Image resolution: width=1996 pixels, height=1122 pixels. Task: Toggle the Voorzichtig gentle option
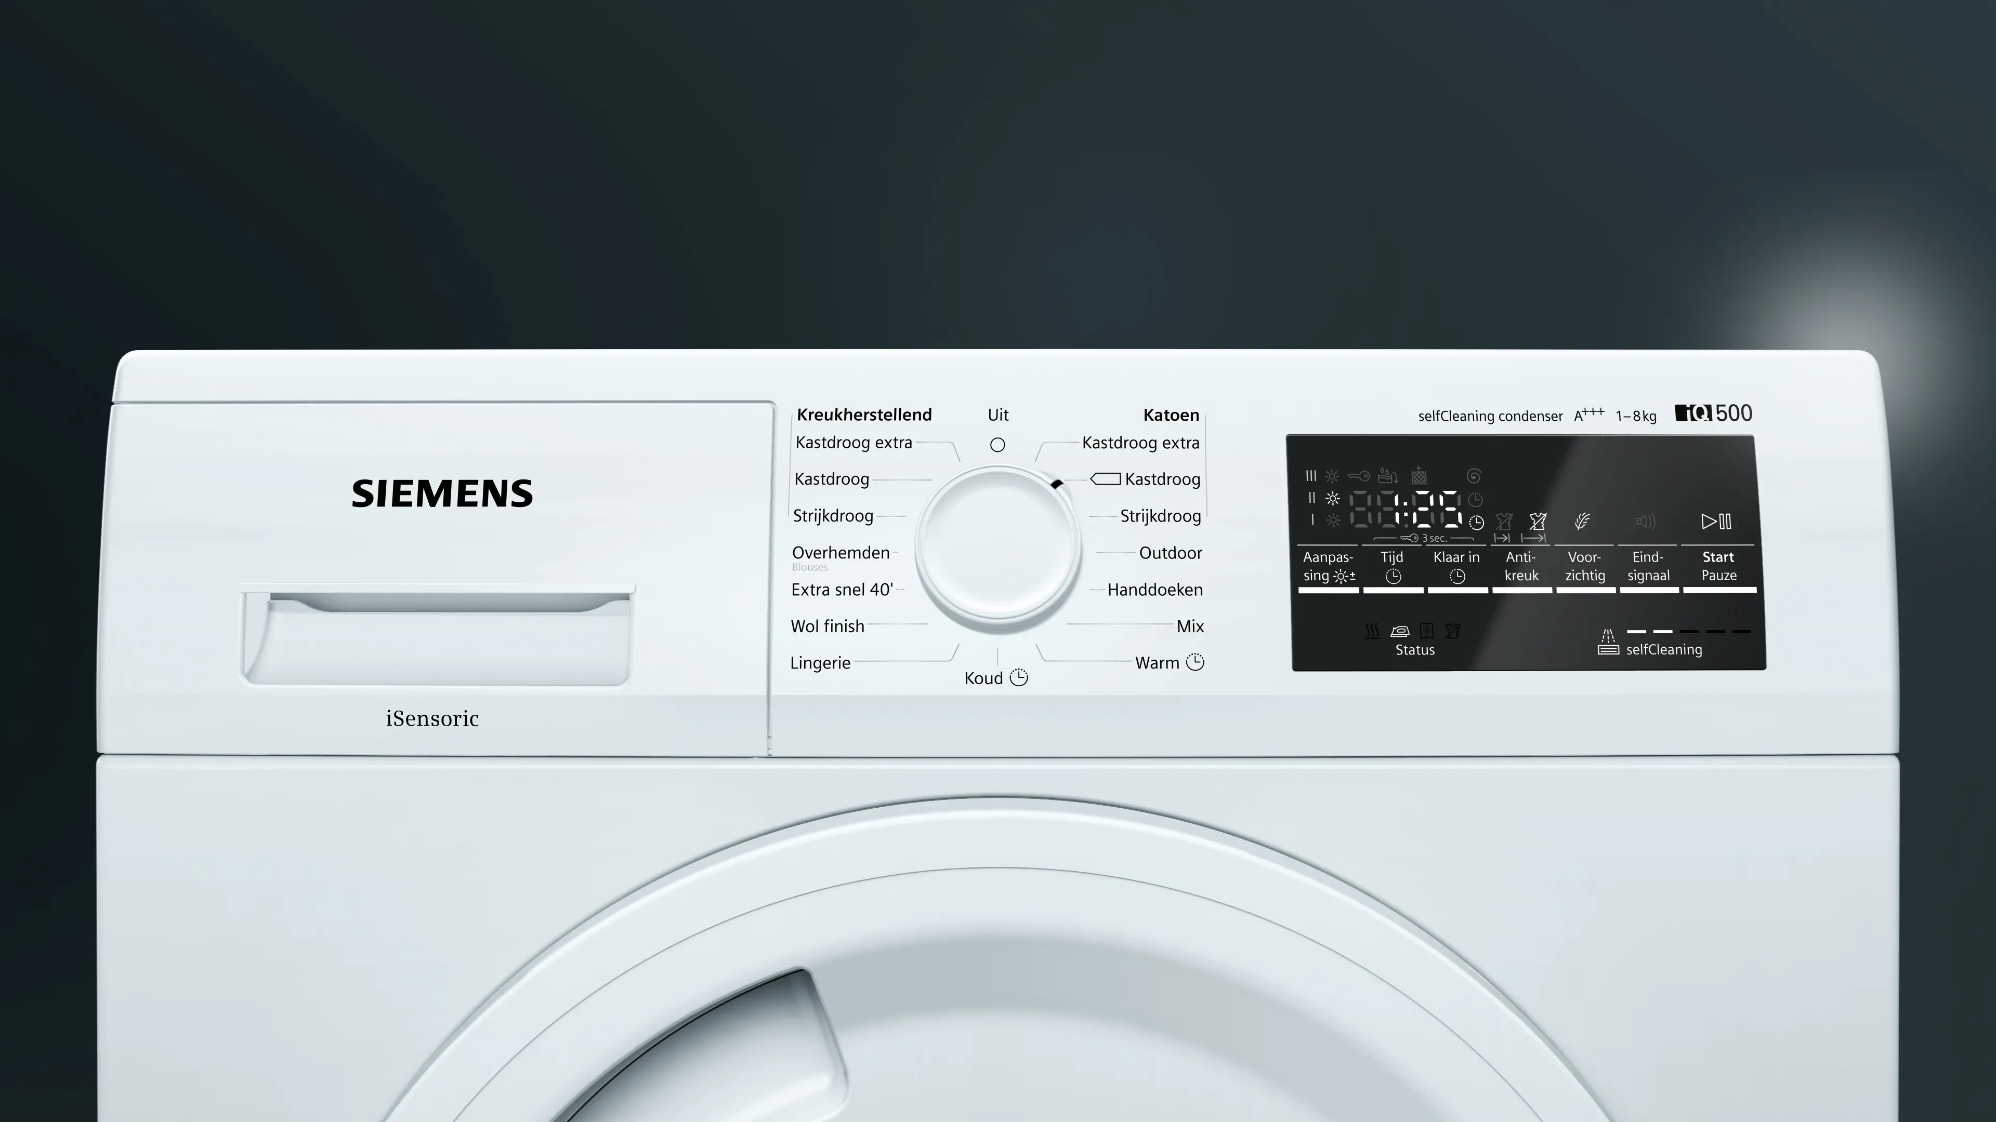tap(1584, 567)
